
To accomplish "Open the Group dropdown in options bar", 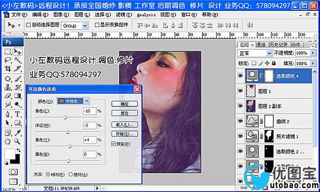I will click(75, 26).
